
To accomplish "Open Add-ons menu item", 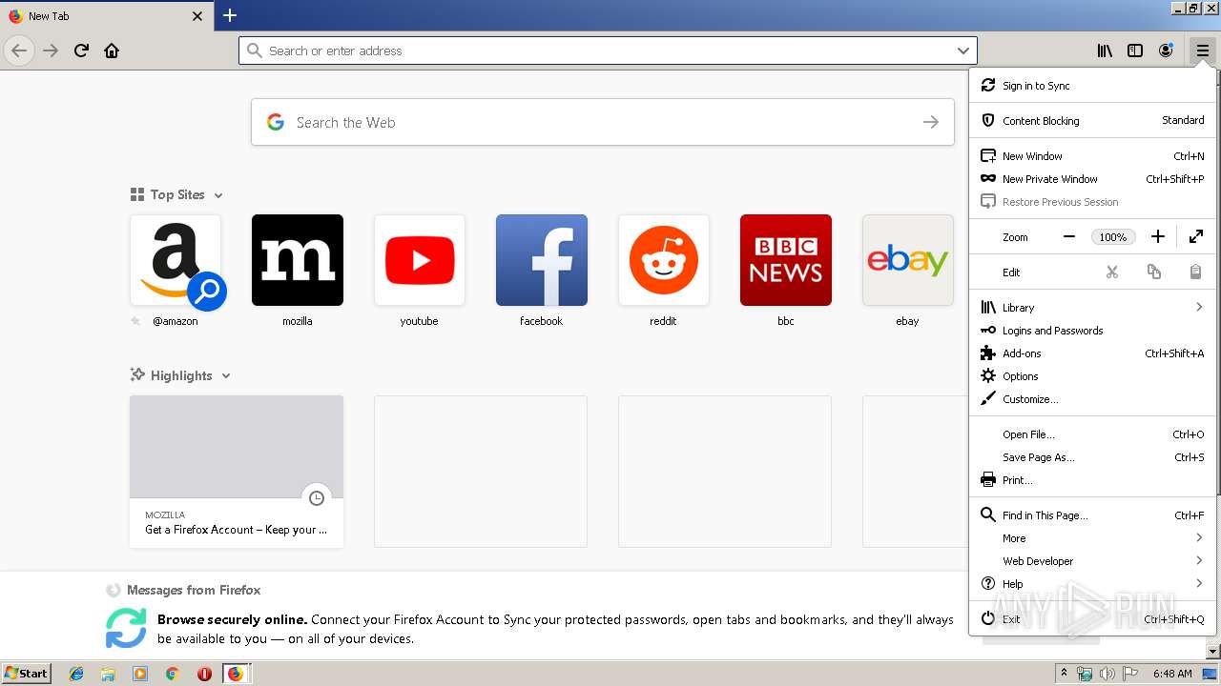I will pos(1093,353).
